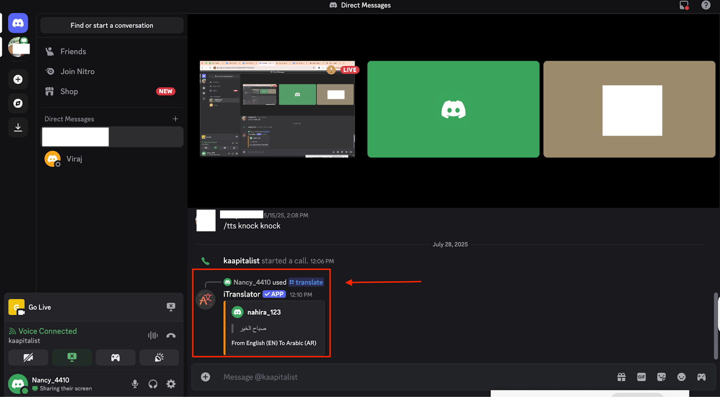720x397 pixels.
Task: Open Discord home Direct Messages icon
Action: [18, 23]
